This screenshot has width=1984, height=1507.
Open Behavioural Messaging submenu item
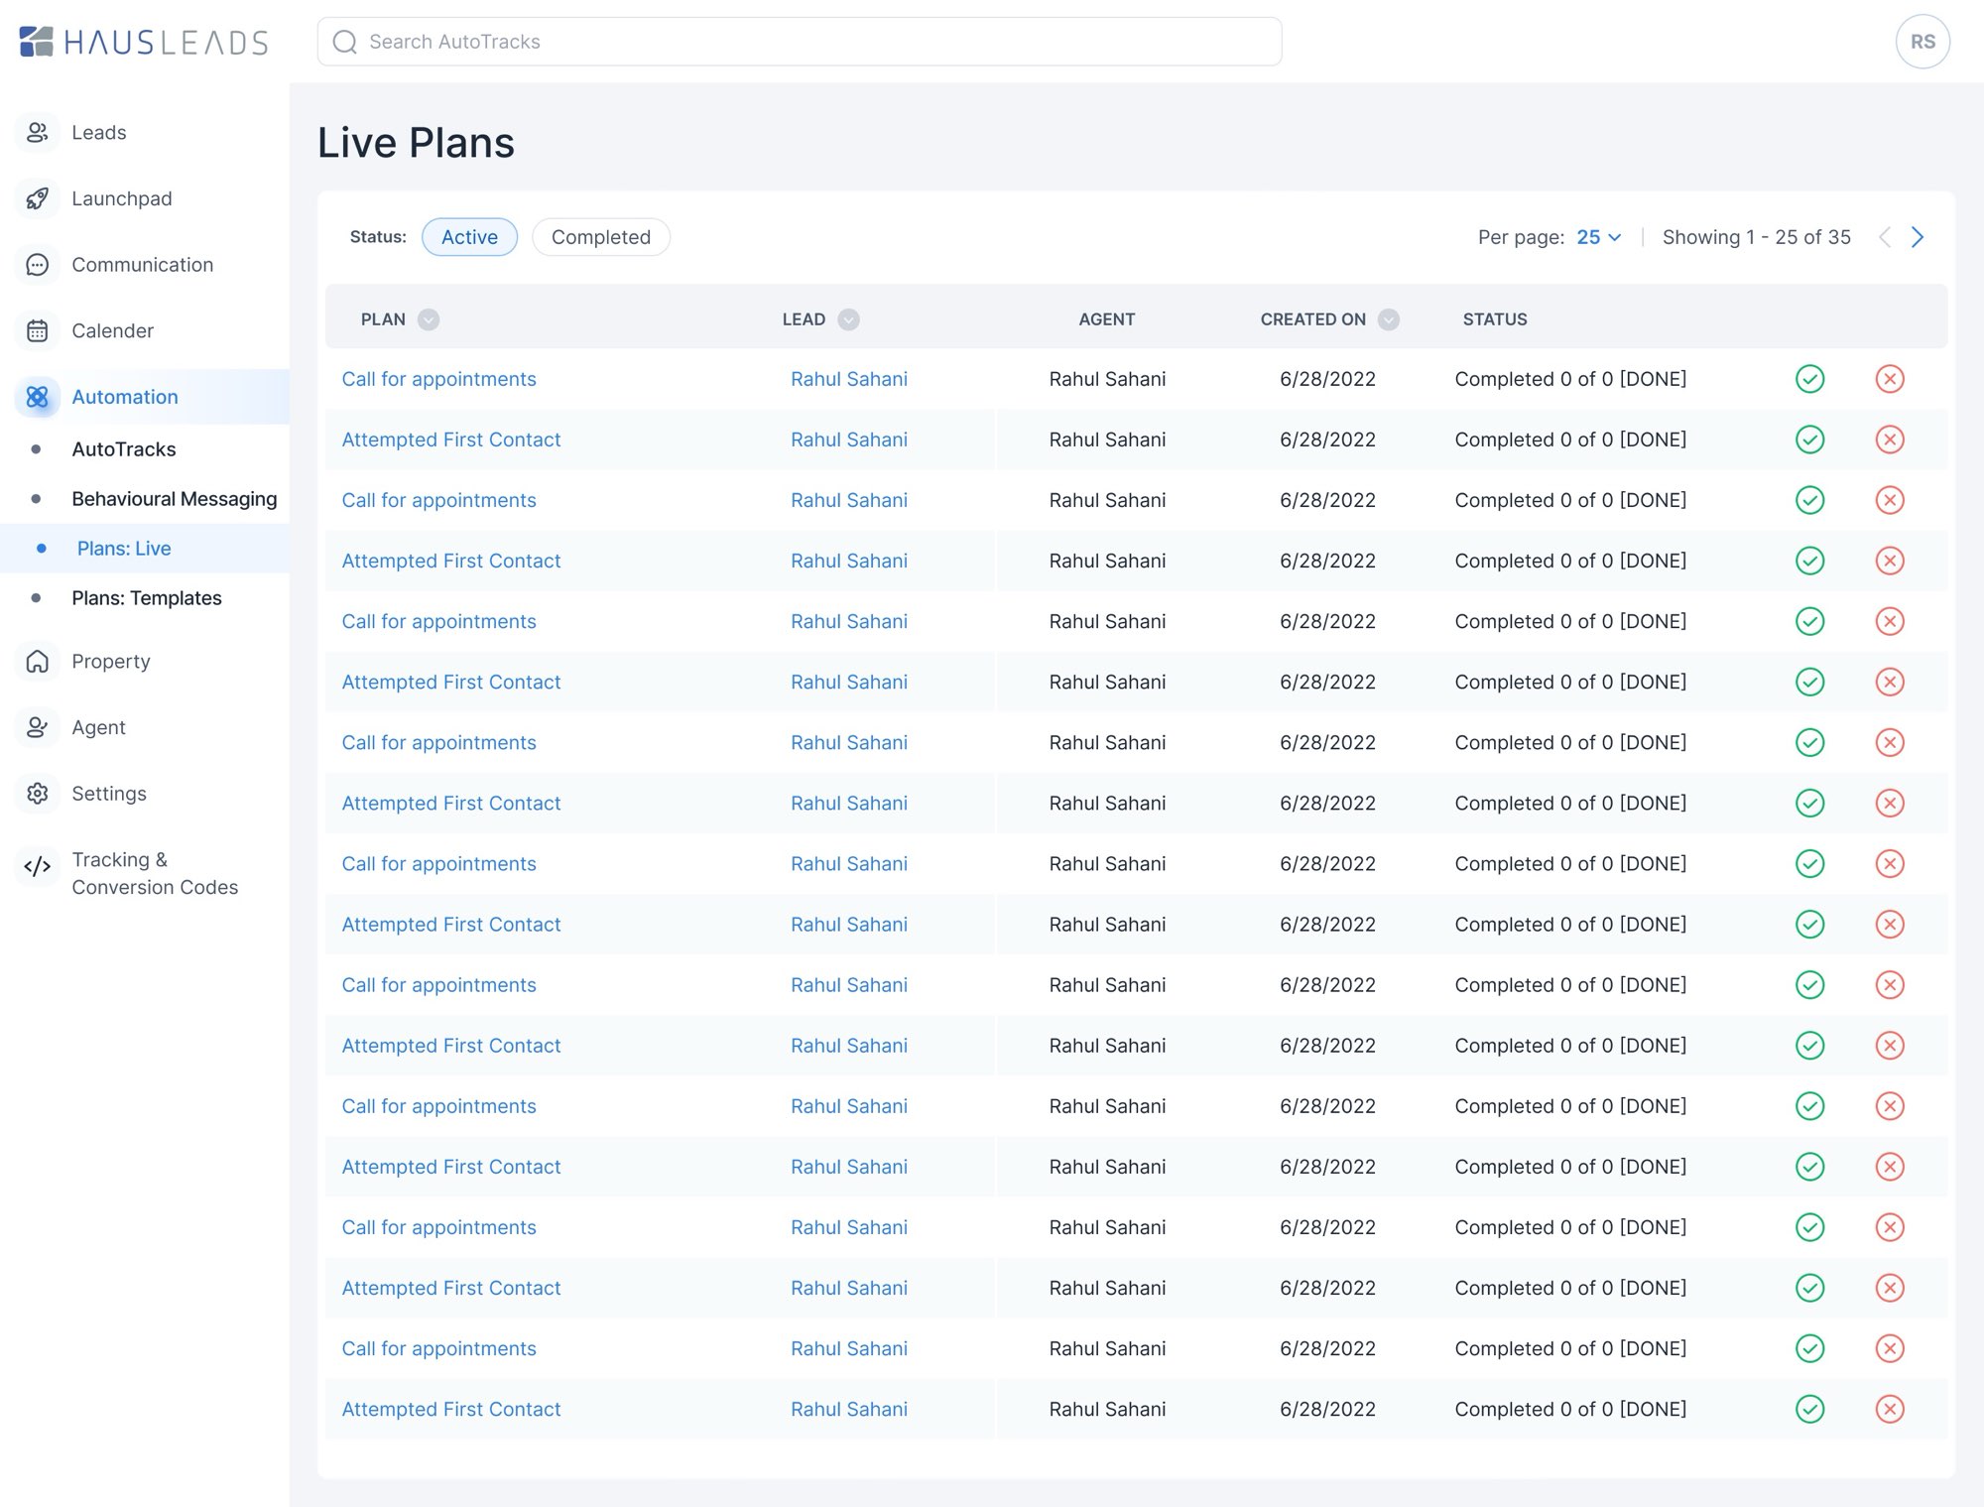click(x=175, y=499)
